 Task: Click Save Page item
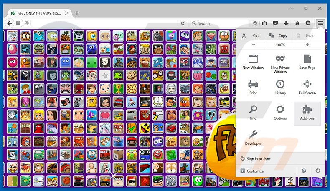pyautogui.click(x=307, y=63)
